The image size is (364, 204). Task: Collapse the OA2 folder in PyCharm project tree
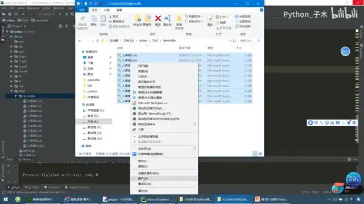pyautogui.click(x=11, y=91)
